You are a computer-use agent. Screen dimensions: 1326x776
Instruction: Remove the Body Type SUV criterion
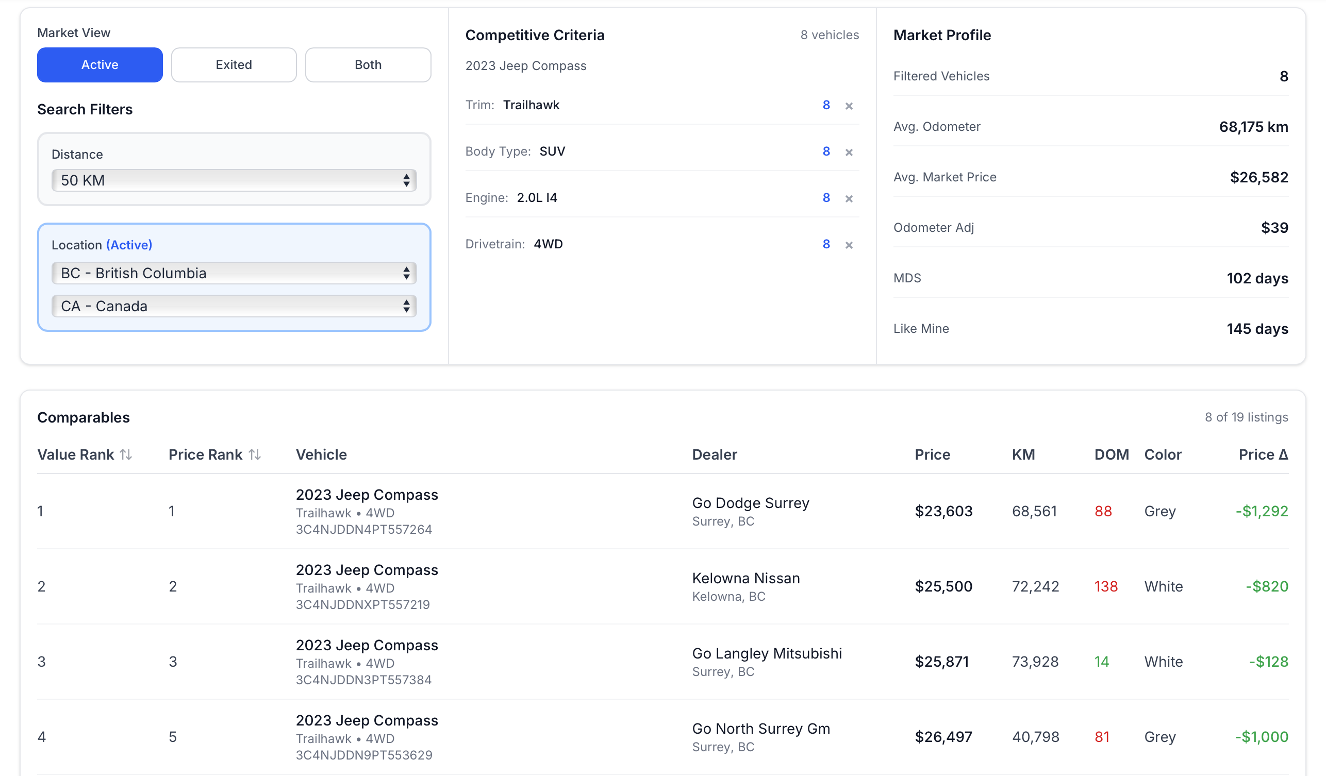(849, 152)
